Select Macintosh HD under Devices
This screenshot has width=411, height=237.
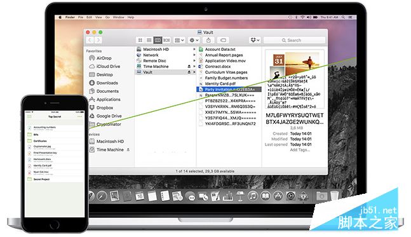(107, 141)
